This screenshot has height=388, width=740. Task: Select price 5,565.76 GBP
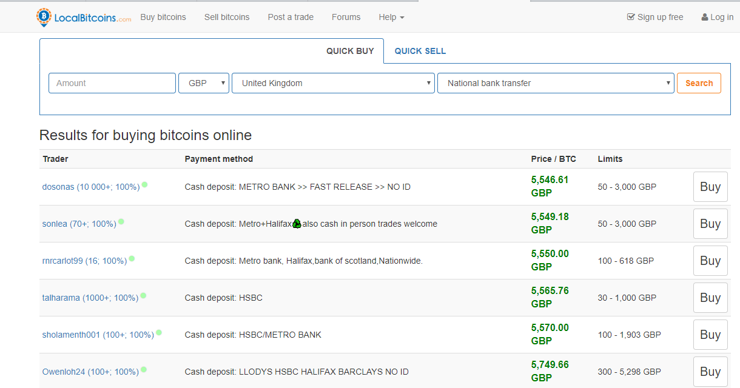tap(550, 298)
